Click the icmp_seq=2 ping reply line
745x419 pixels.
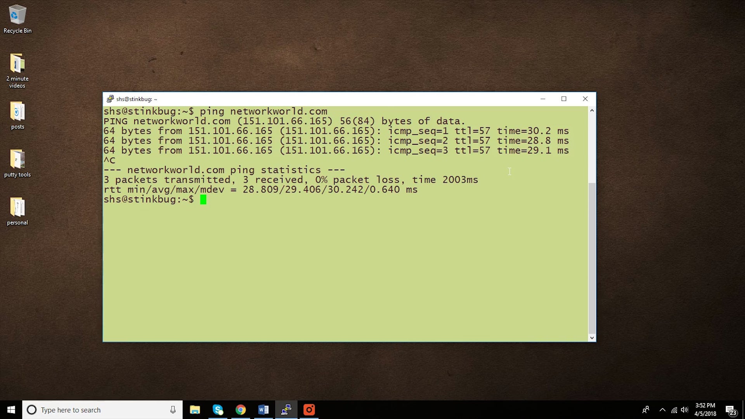click(336, 140)
